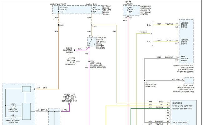Viewport: 203px width, 125px height.
Task: Select the Data Link Connector (DLC) label
Action: [x=69, y=98]
